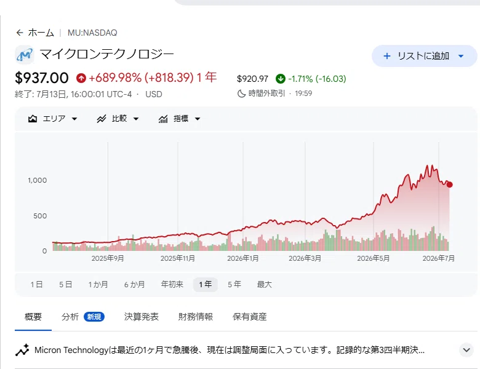Click the 1,000 y-axis label

pyautogui.click(x=38, y=180)
